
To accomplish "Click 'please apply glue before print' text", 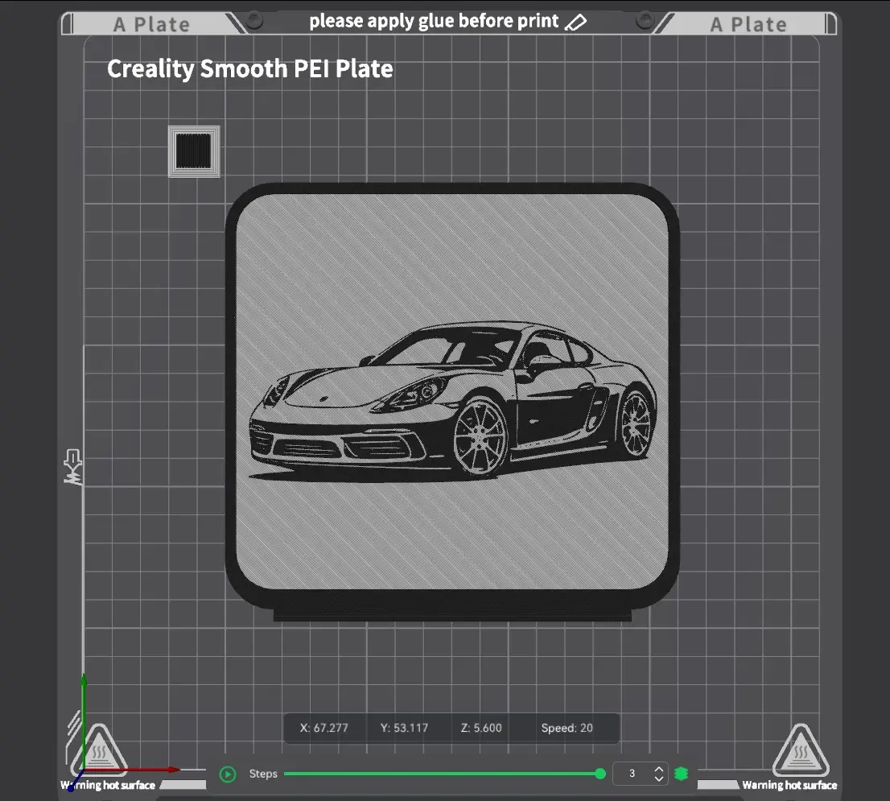I will click(434, 21).
